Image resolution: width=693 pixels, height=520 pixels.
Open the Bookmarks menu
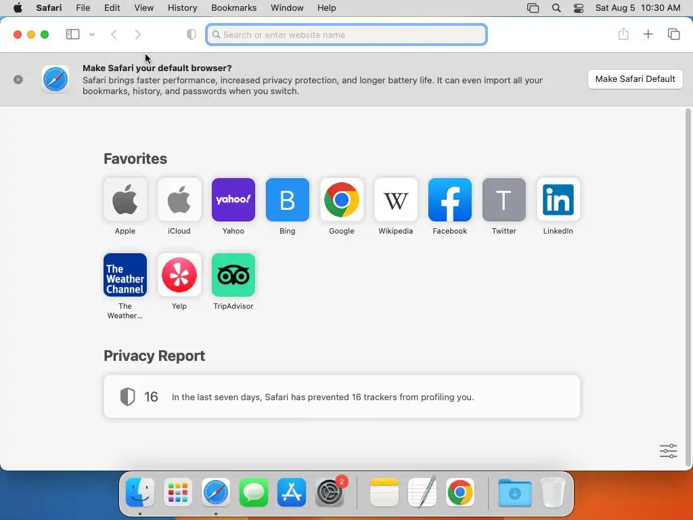[233, 8]
